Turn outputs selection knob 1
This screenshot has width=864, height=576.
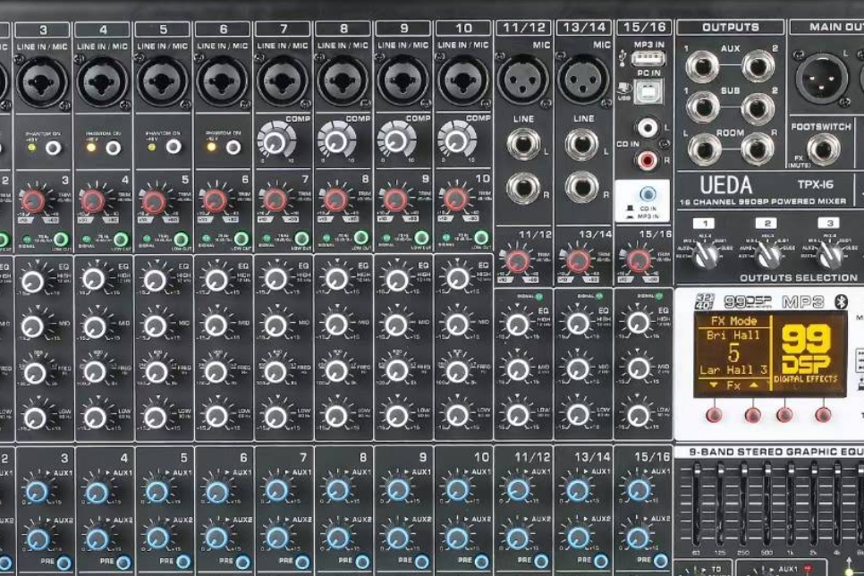[706, 256]
